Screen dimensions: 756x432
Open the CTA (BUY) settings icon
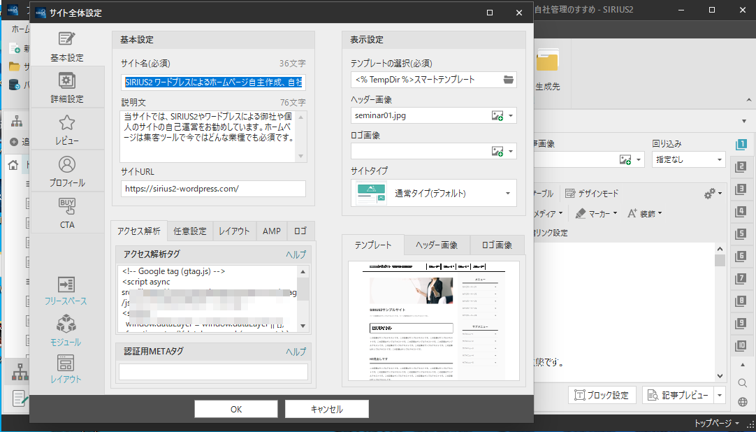pyautogui.click(x=67, y=206)
